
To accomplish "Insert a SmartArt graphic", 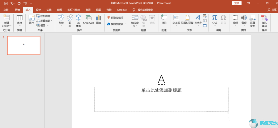I will tap(88, 20).
